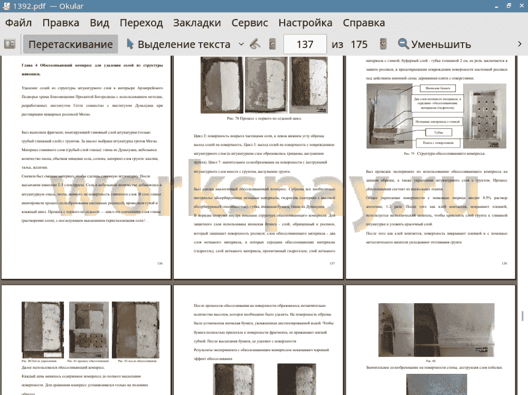Click the Плита с отверстиями diagram label
The height and width of the screenshot is (395, 528).
[x=438, y=143]
